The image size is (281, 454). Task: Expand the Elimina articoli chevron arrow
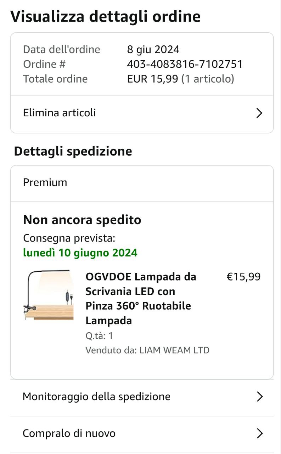[259, 113]
